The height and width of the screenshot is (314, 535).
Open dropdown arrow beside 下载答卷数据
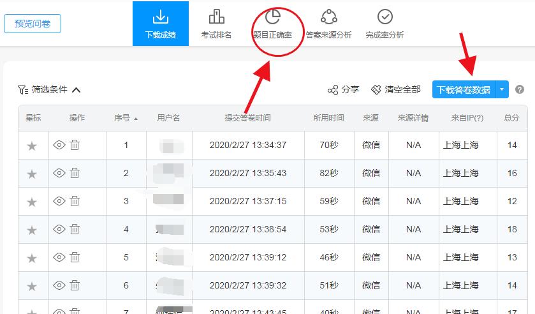(502, 89)
